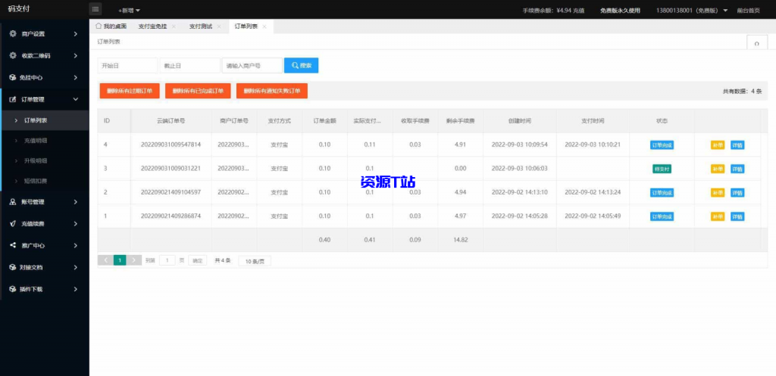Click the blue 搜索 search button
The image size is (776, 376).
coord(301,66)
